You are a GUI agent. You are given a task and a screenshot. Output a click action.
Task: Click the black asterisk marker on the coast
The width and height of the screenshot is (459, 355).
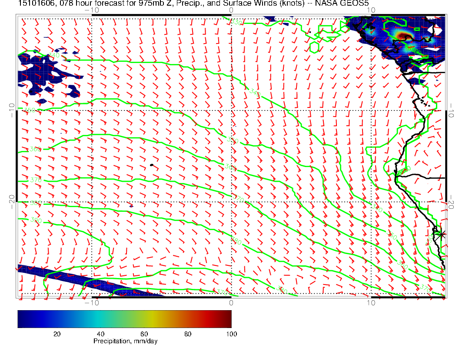[441, 234]
